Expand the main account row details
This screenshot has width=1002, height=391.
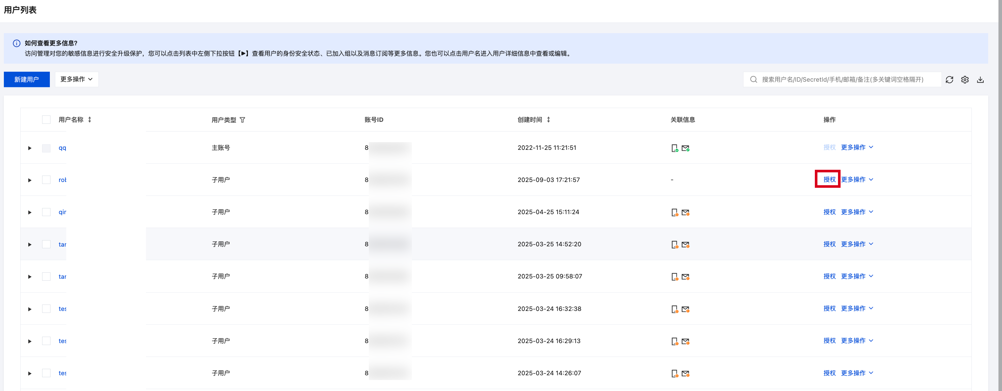(30, 148)
